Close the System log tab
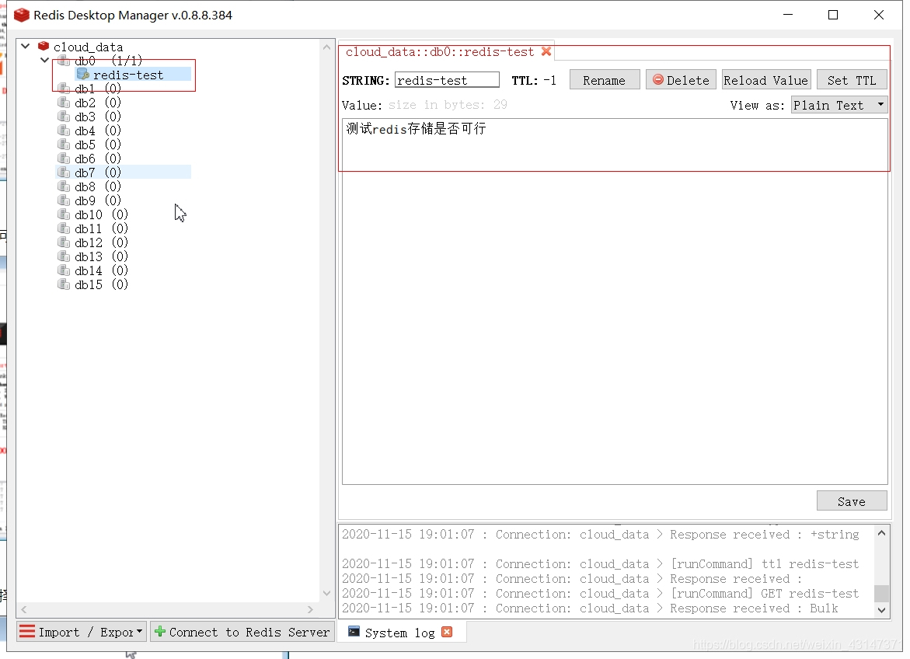Viewport: 910px width, 659px height. 447,632
